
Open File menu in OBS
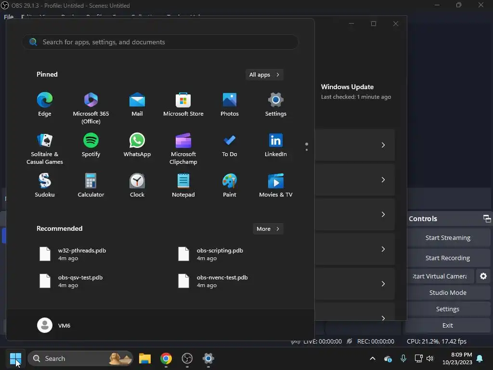[x=9, y=17]
